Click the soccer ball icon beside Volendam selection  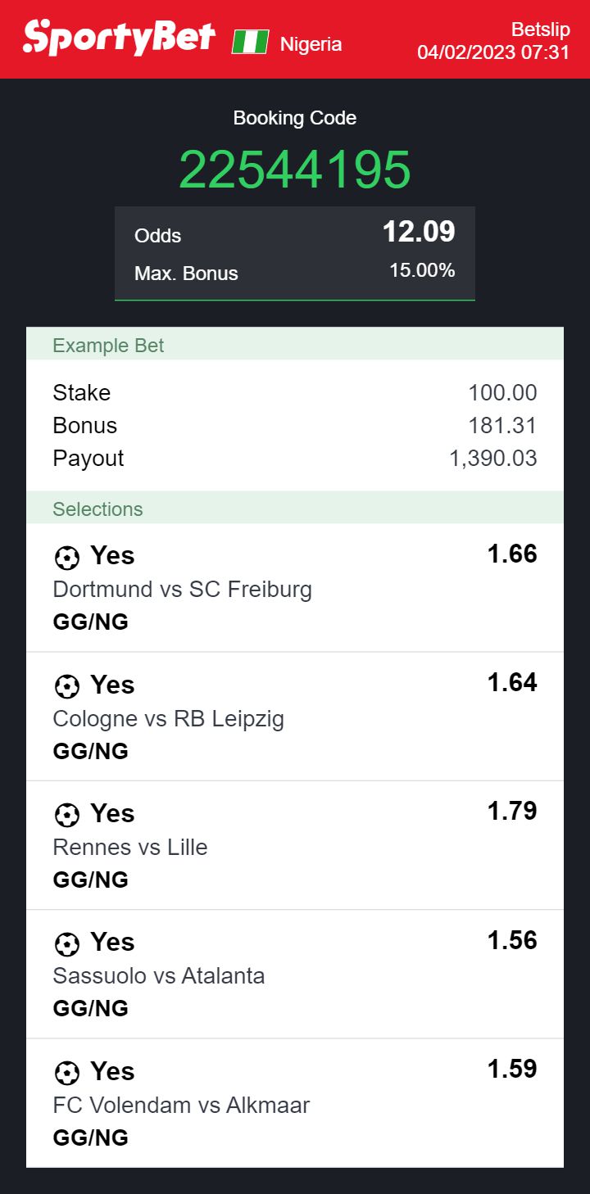point(66,1073)
